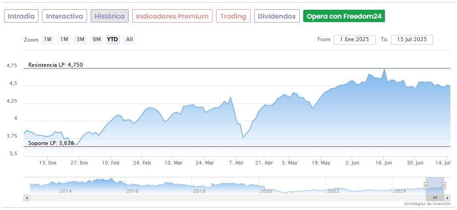Activate the YTD zoom option
This screenshot has height=210, width=457.
[x=113, y=39]
